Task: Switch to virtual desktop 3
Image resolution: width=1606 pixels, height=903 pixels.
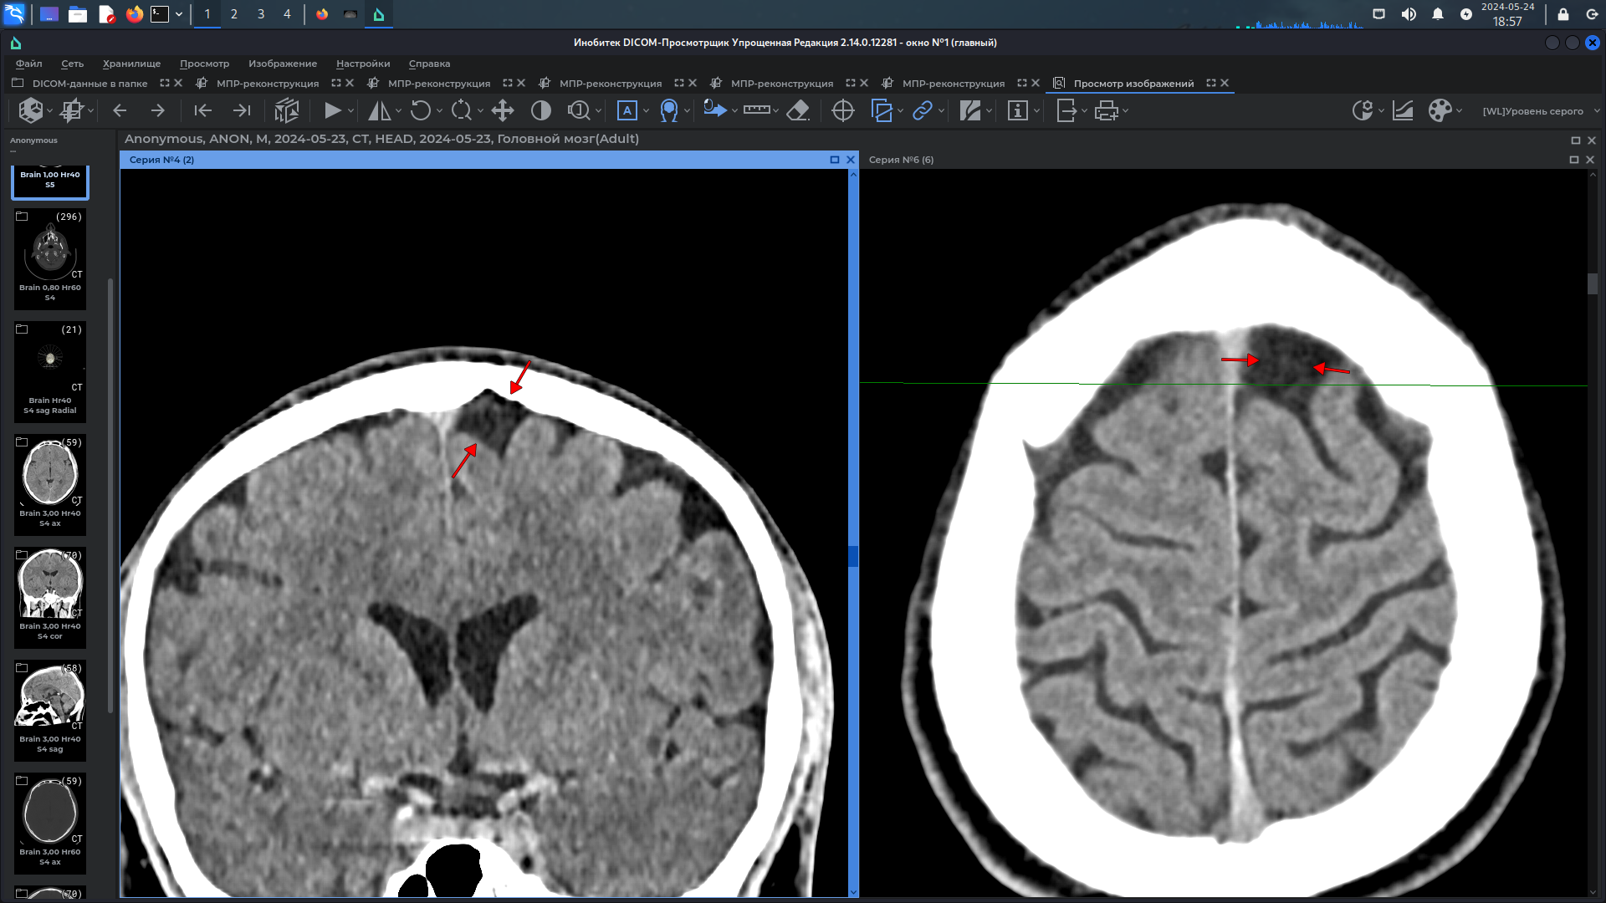Action: click(x=261, y=14)
